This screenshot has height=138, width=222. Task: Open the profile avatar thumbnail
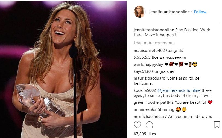tap(139, 12)
